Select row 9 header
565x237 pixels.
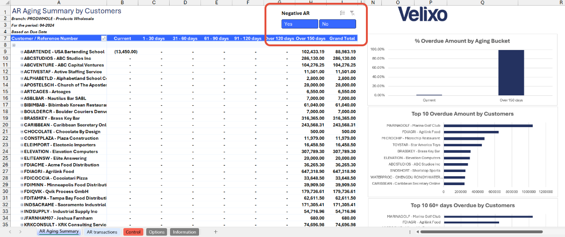click(5, 52)
